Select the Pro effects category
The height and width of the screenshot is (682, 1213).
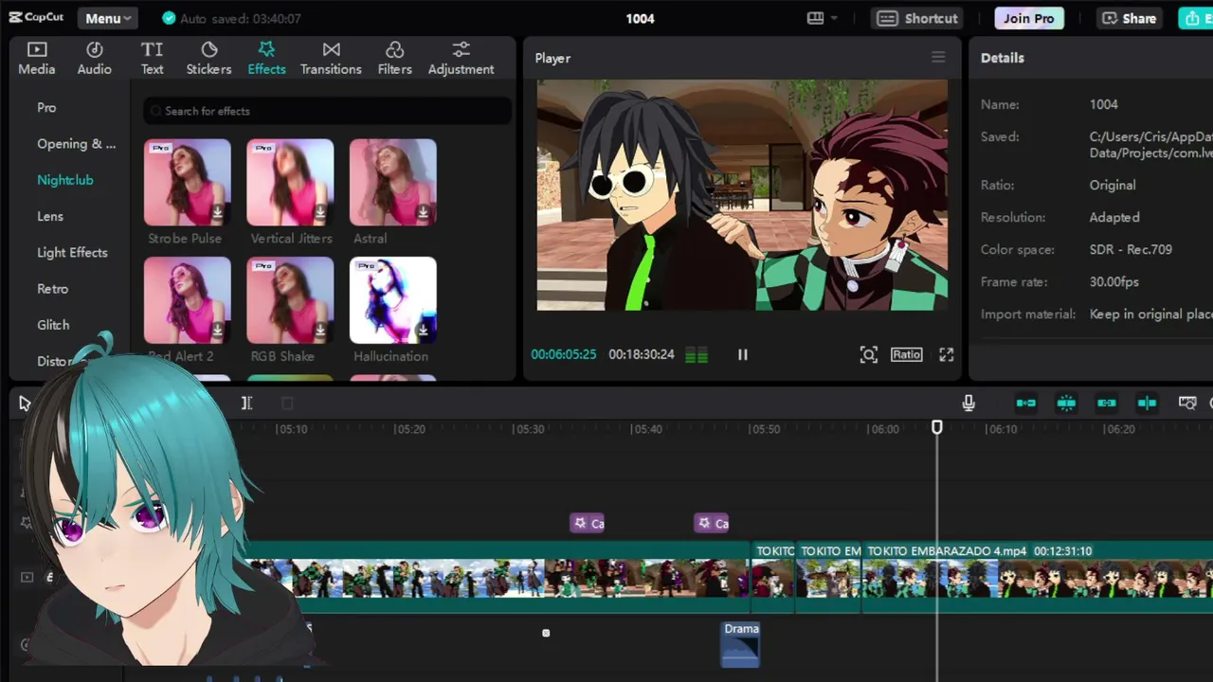tap(46, 107)
